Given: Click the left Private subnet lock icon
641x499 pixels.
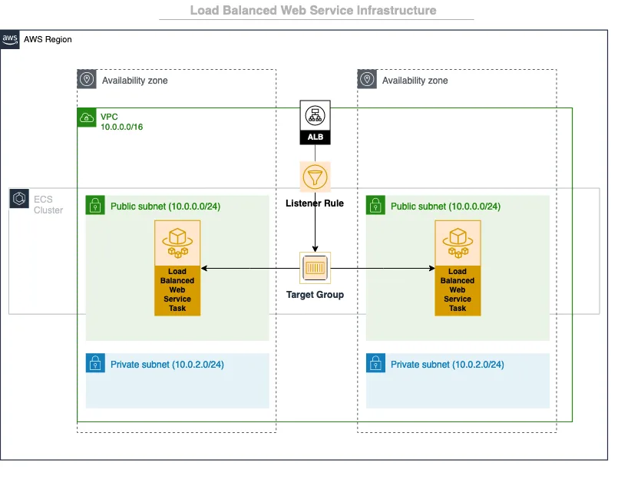Looking at the screenshot, I should tap(95, 363).
